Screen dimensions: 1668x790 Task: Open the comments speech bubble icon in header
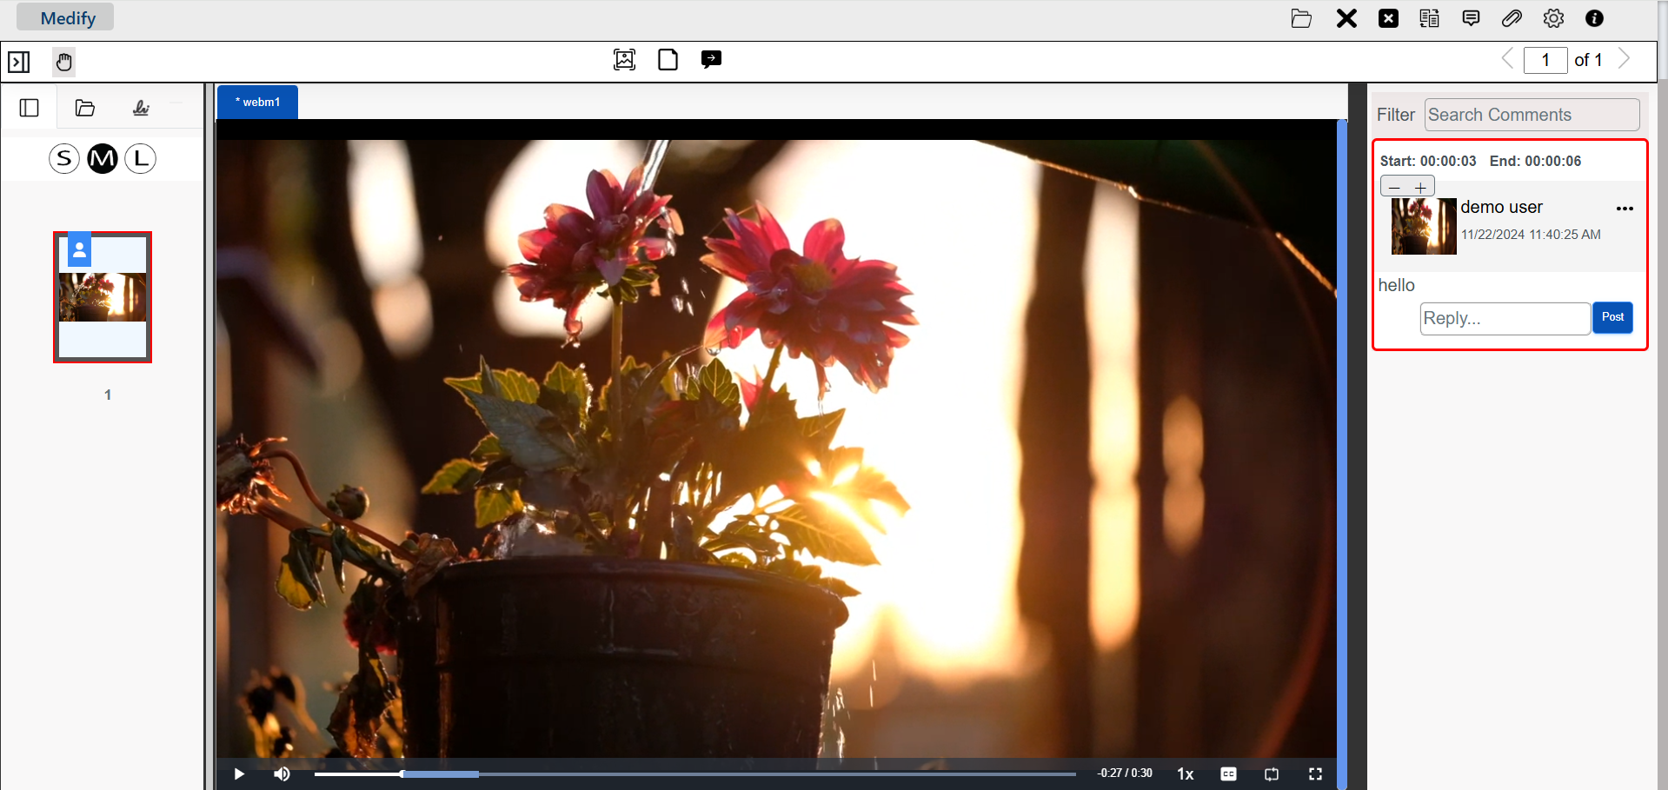point(1471,18)
